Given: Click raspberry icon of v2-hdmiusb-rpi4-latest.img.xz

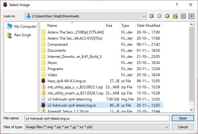Looking at the screenshot, I should (x=43, y=105).
